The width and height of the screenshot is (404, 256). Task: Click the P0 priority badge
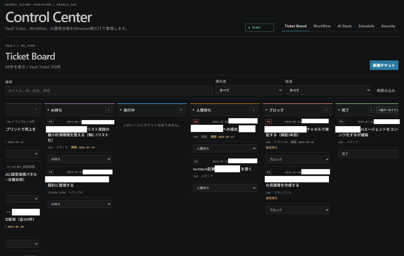196,122
